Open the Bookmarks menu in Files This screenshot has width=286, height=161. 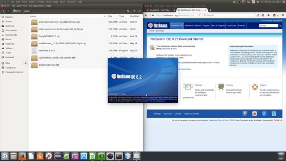coord(39,6)
